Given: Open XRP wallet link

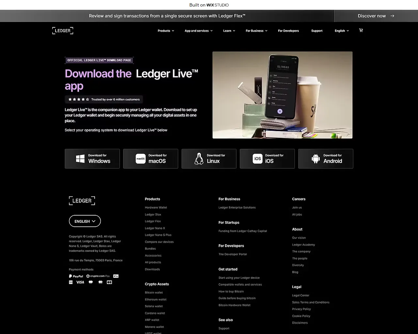Looking at the screenshot, I should click(x=152, y=320).
